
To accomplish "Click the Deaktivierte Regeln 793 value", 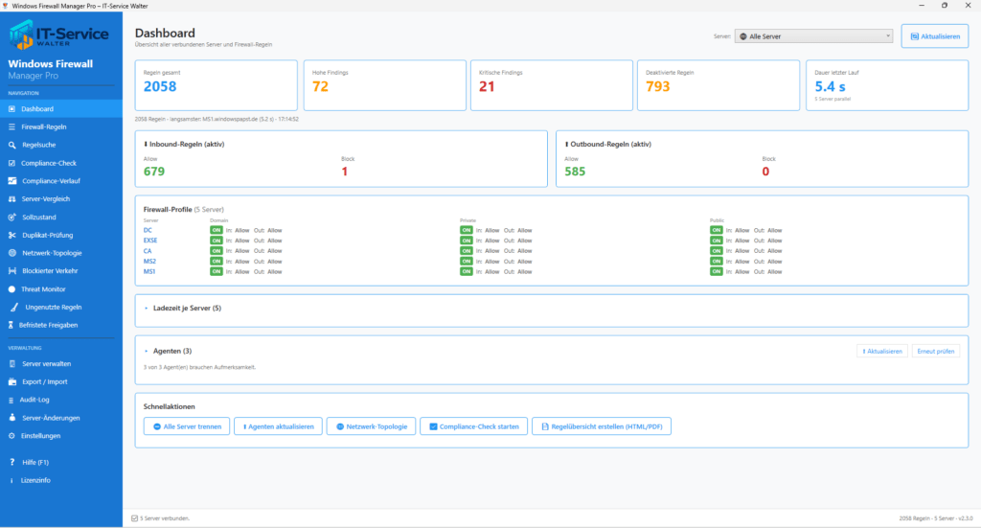I will tap(657, 86).
